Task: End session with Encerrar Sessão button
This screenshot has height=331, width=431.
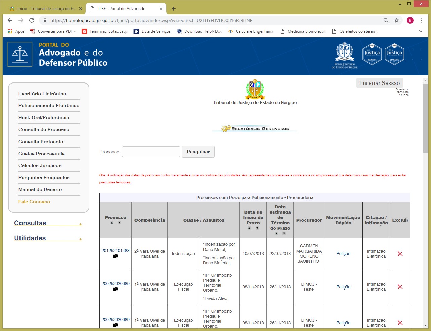Action: [x=380, y=83]
